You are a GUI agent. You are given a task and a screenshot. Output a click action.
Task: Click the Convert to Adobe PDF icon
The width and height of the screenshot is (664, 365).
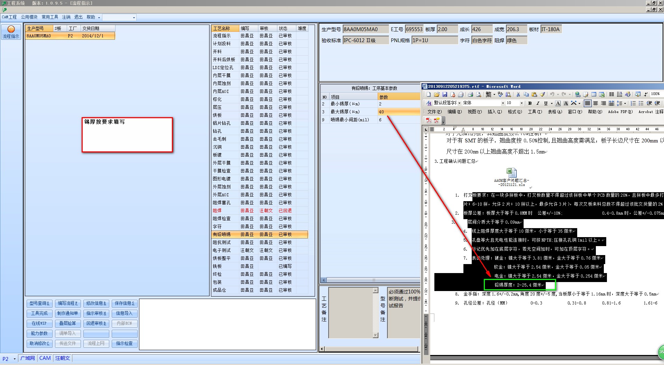point(428,120)
